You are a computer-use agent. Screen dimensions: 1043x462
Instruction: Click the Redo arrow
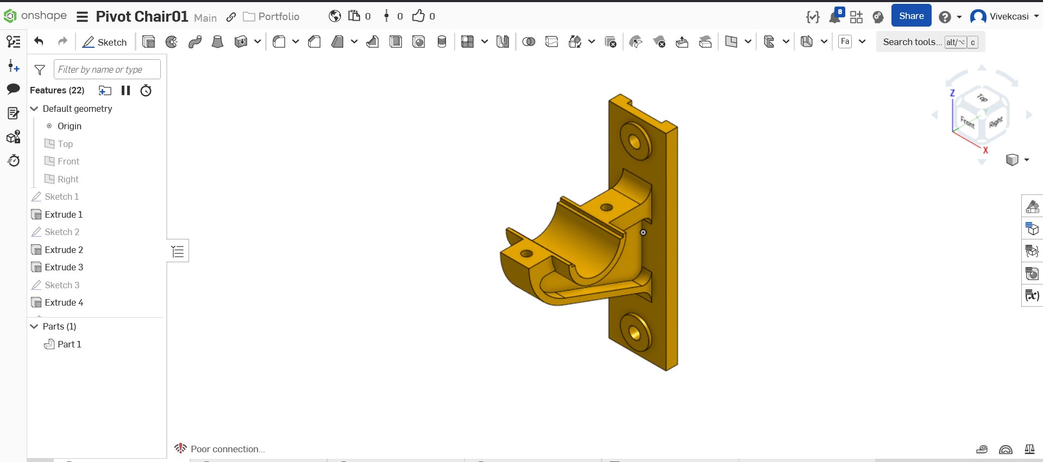coord(62,41)
